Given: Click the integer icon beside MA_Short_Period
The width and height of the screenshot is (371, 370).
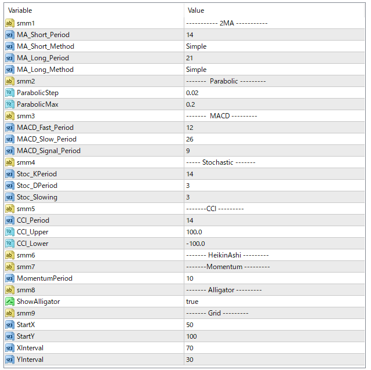Looking at the screenshot, I should 9,35.
